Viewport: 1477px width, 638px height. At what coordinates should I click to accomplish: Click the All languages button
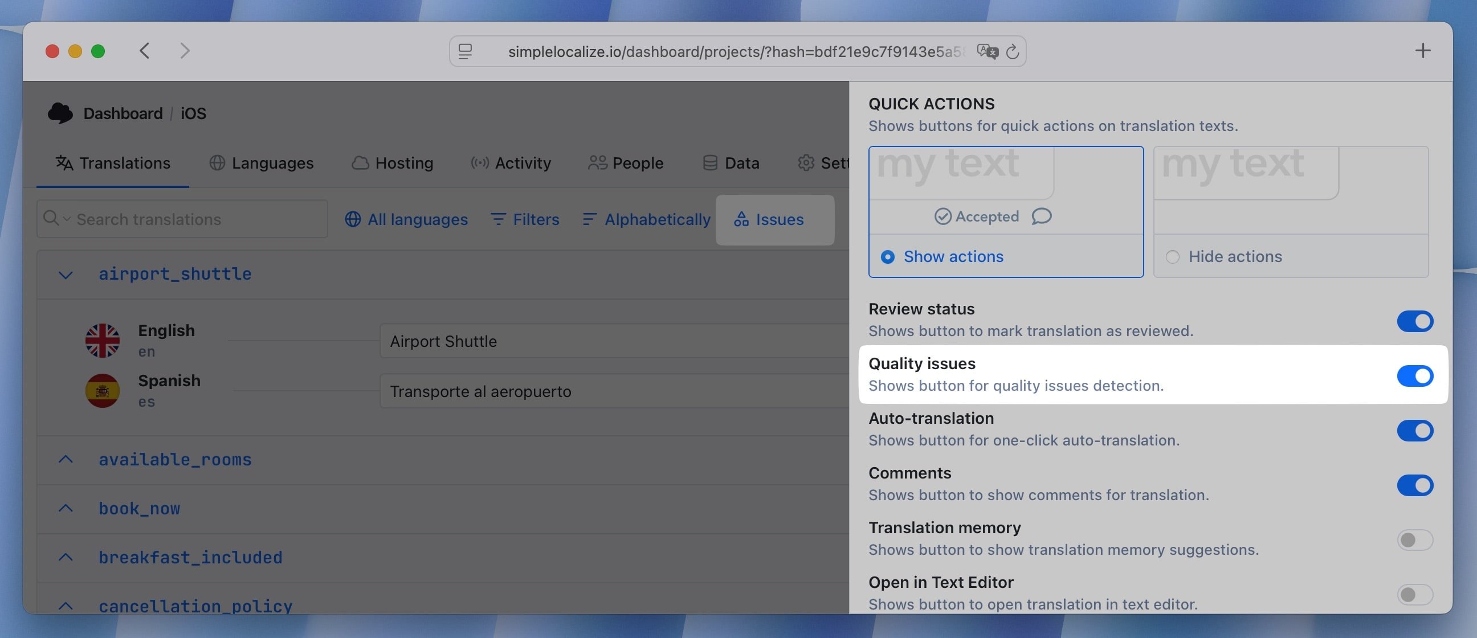click(407, 219)
